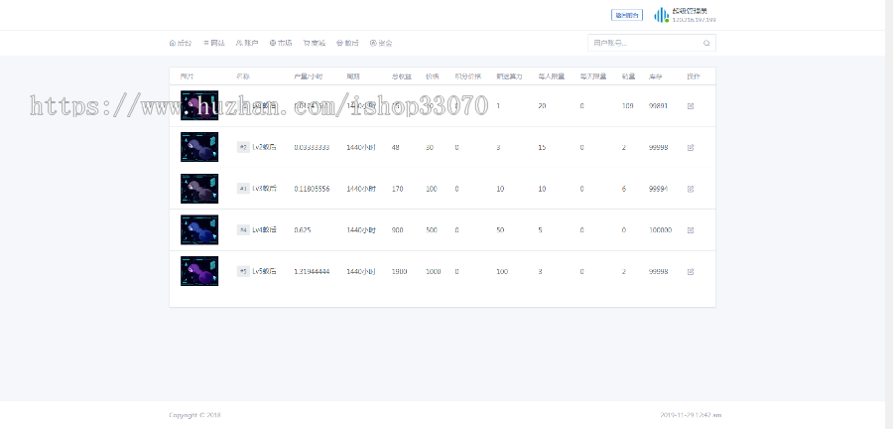The height and width of the screenshot is (429, 893).
Task: Select the Lv4蚁后 name text
Action: (x=264, y=230)
